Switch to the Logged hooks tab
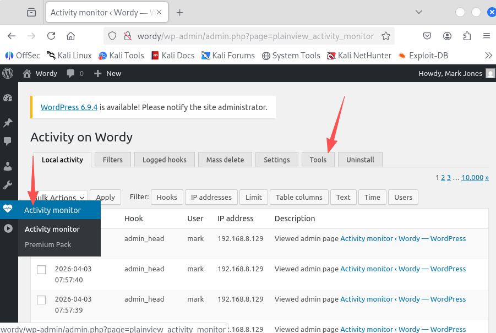Image resolution: width=496 pixels, height=333 pixels. pos(164,160)
